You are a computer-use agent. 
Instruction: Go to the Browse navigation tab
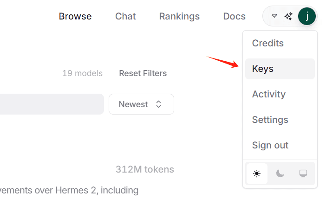pyautogui.click(x=75, y=16)
